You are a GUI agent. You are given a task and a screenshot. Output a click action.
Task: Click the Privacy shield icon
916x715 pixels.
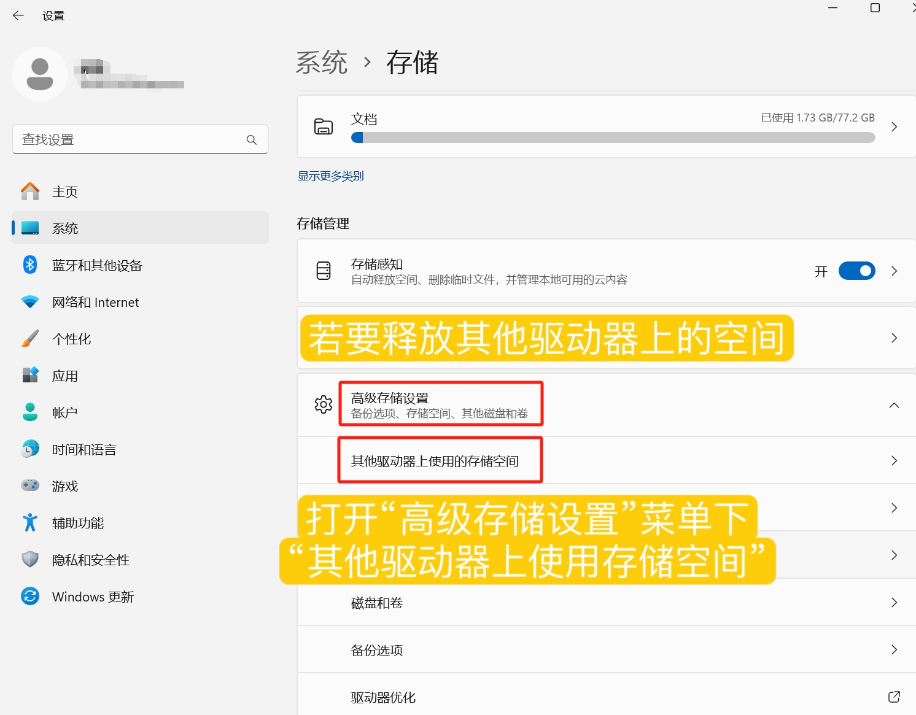(30, 560)
